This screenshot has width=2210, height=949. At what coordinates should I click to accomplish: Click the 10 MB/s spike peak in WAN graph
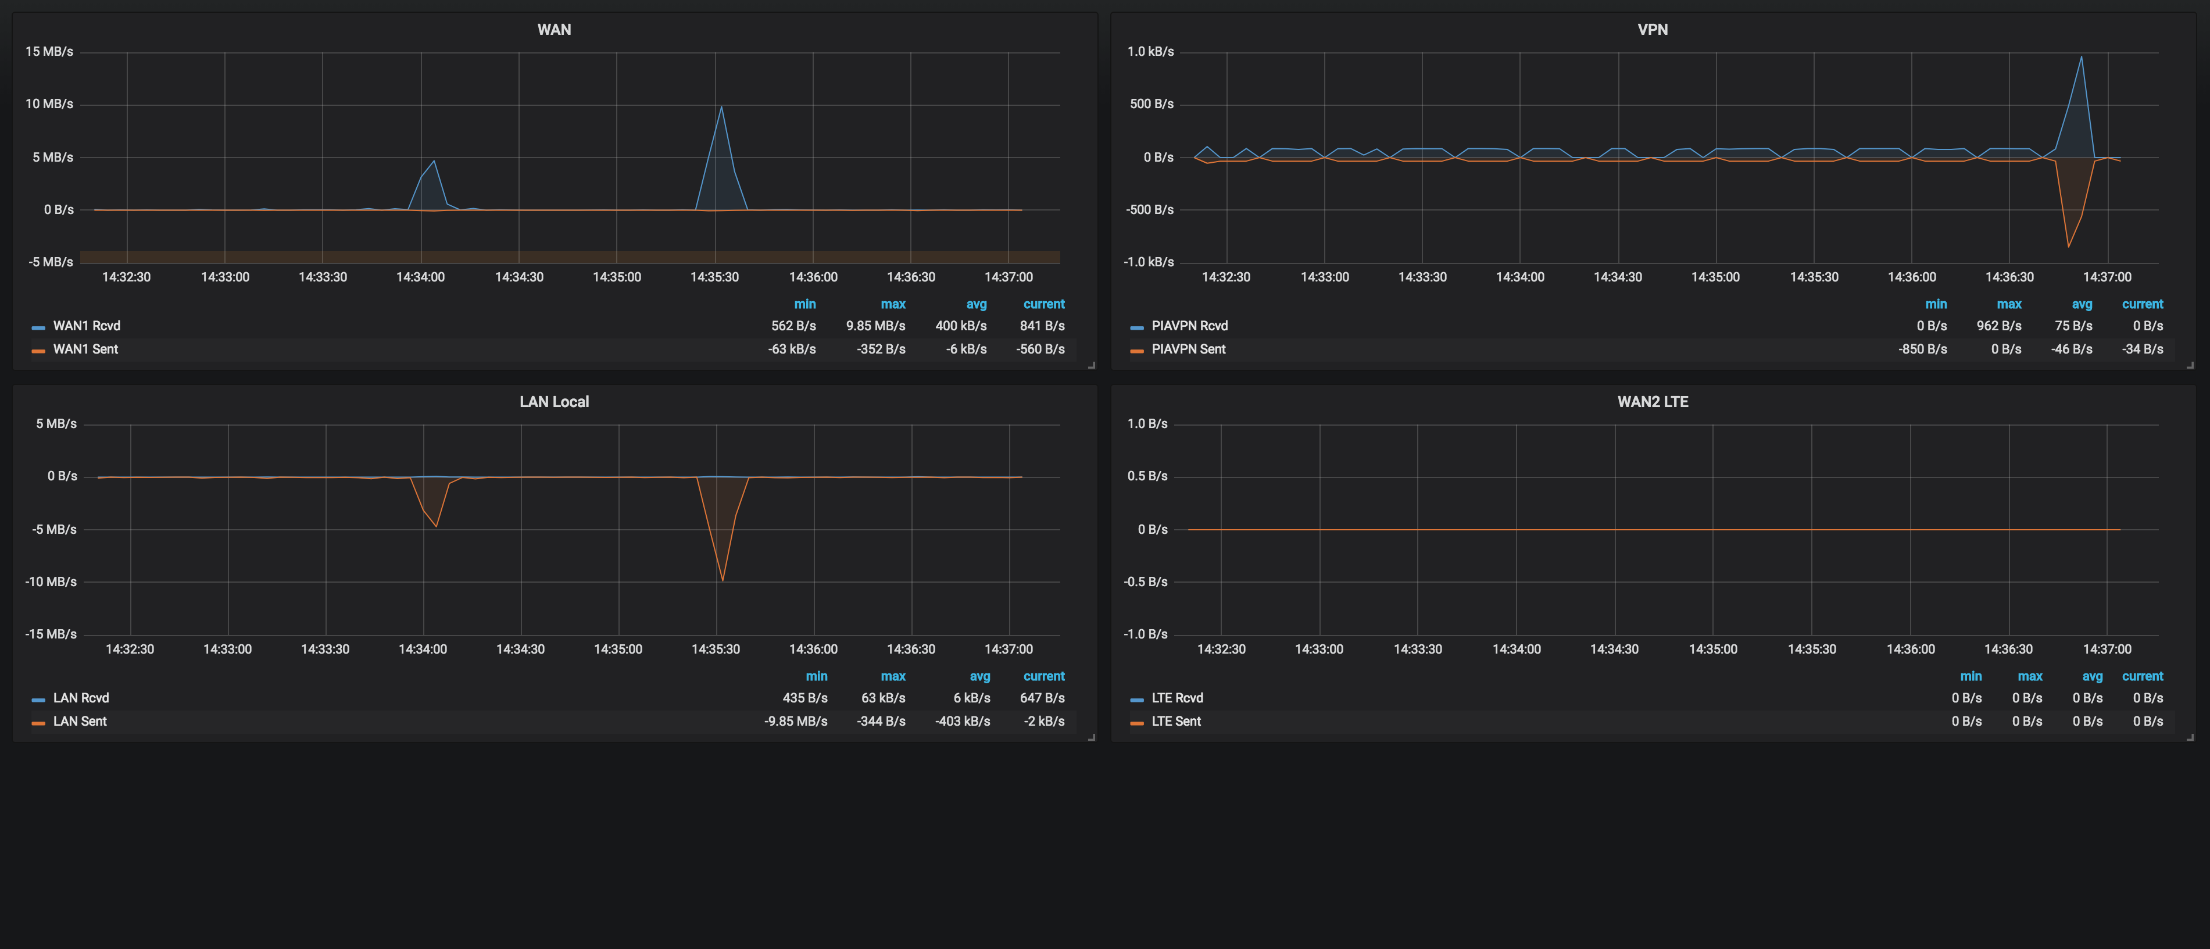(721, 107)
